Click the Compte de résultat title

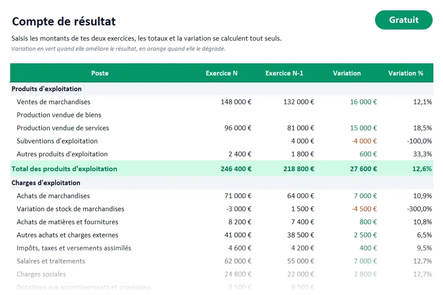[64, 21]
